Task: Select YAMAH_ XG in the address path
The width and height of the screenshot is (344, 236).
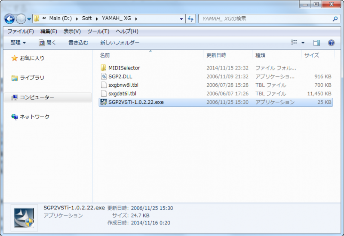Action: click(117, 18)
